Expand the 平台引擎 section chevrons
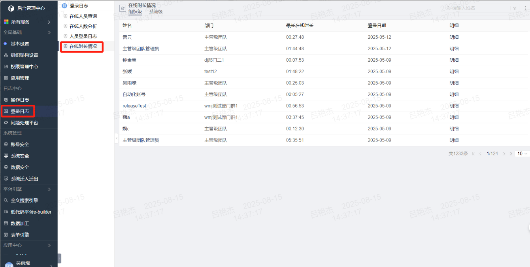 point(49,190)
